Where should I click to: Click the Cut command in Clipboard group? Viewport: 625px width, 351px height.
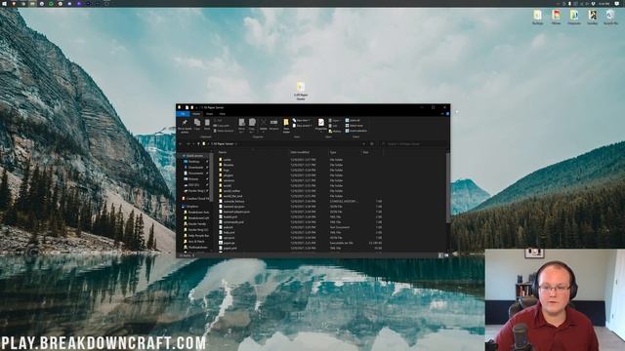coord(219,120)
